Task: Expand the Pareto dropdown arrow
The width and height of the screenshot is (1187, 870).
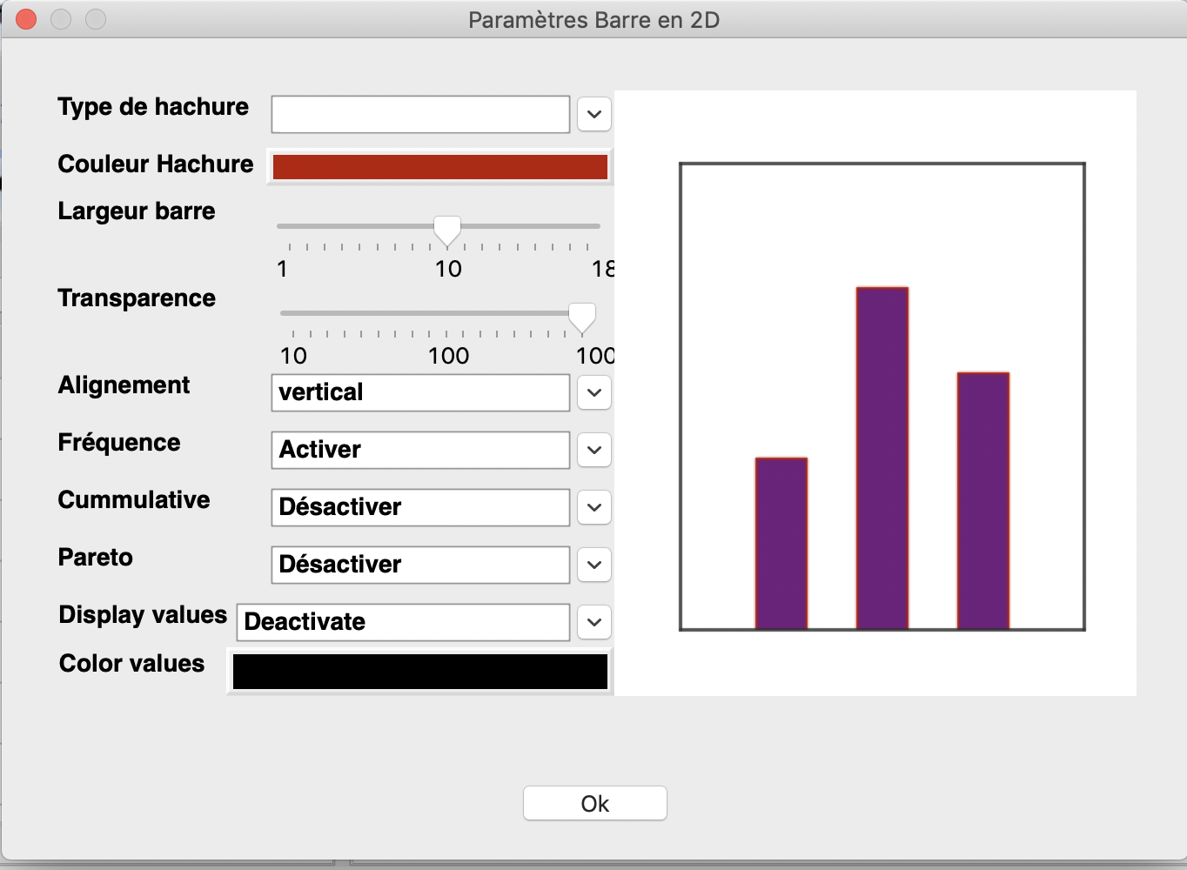Action: (594, 565)
